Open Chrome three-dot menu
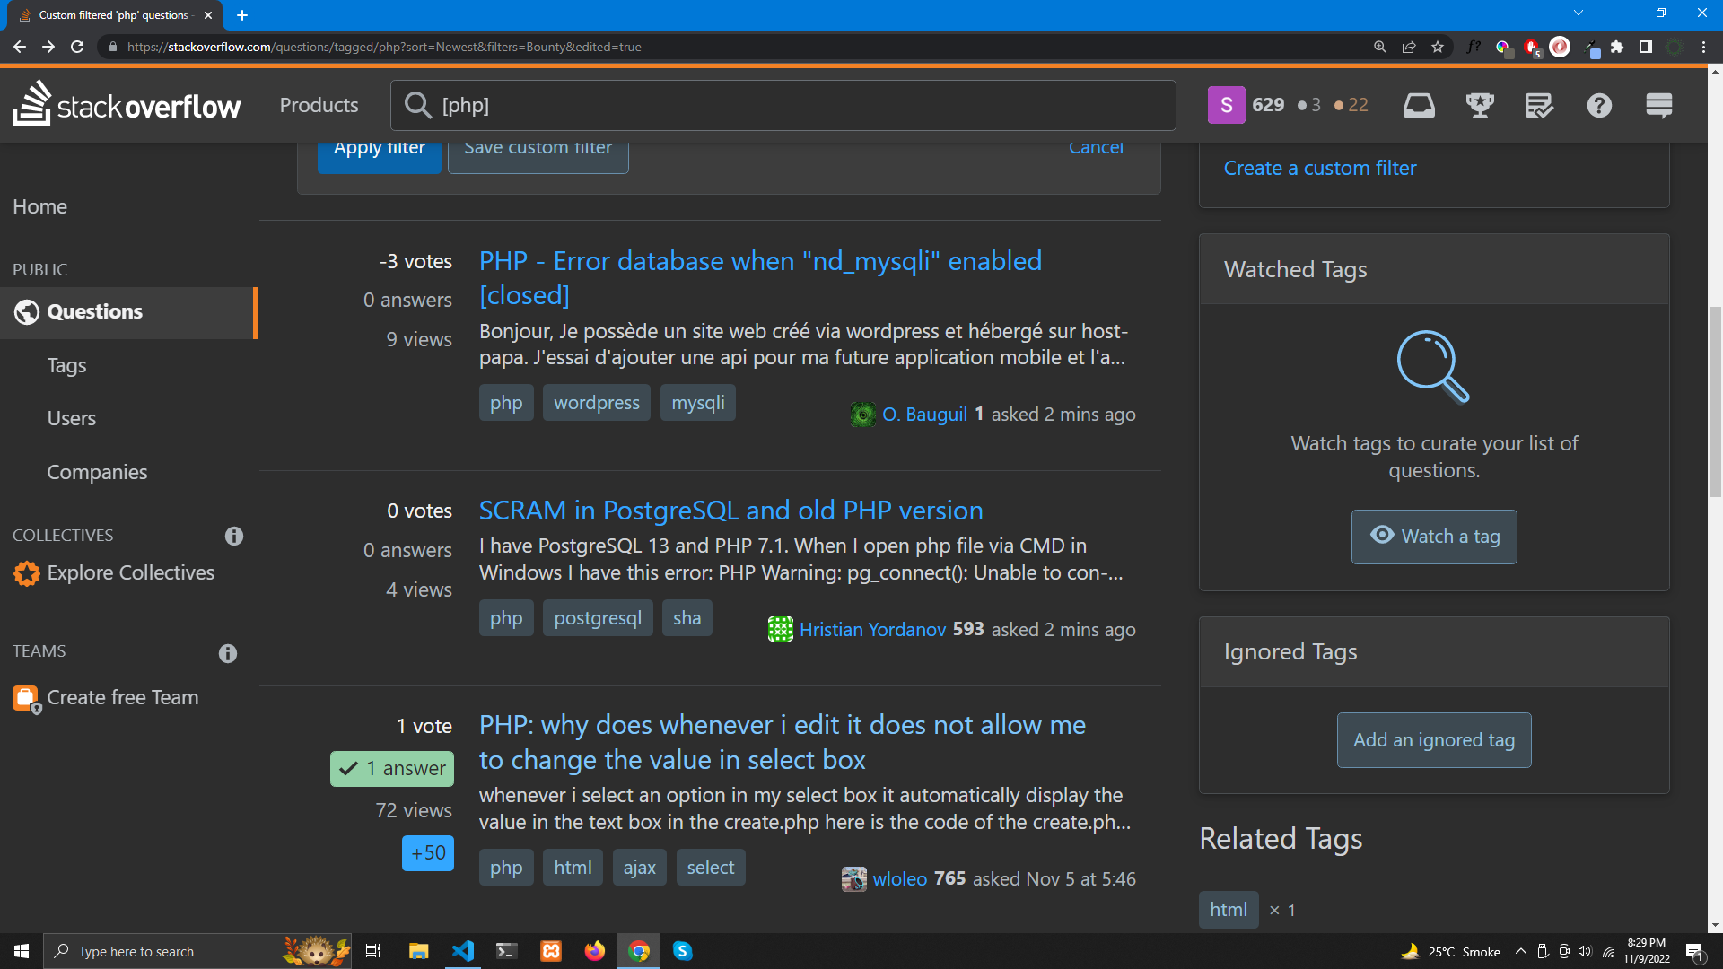Screen dimensions: 1723x969 (x=1703, y=47)
